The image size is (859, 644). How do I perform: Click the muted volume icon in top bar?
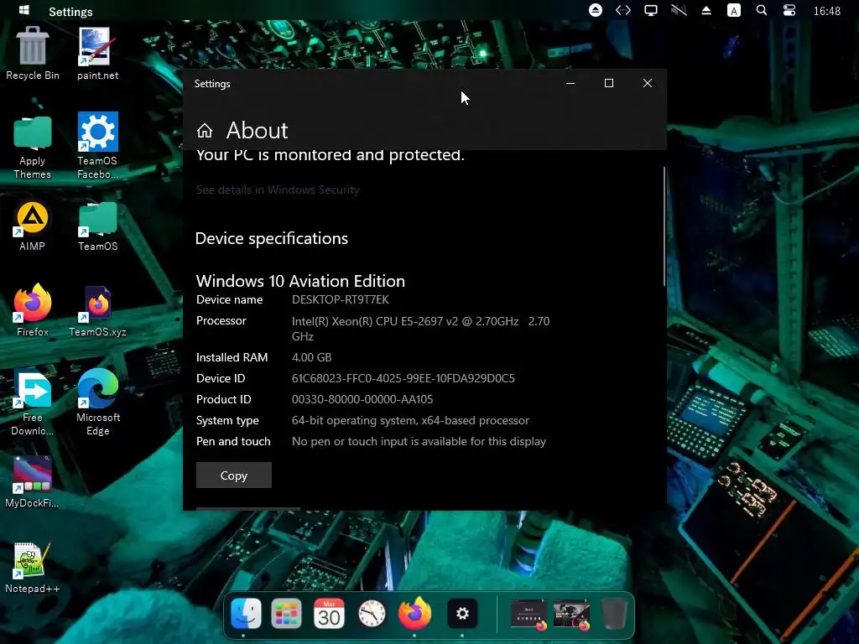coord(679,10)
